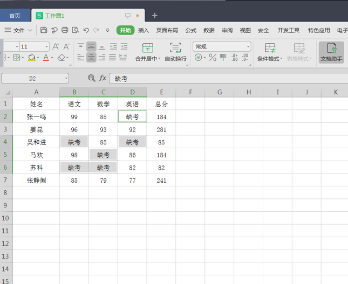The height and width of the screenshot is (284, 348).
Task: Expand the 文件 menu chevron
Action: tap(30, 30)
